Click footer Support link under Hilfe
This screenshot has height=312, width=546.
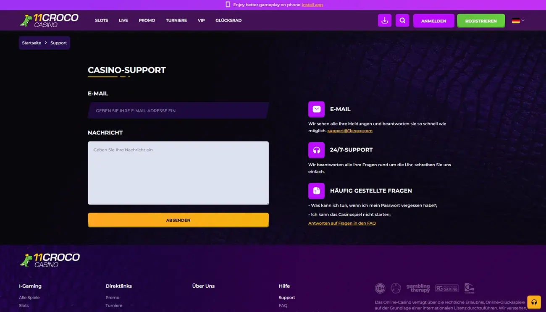click(x=287, y=297)
